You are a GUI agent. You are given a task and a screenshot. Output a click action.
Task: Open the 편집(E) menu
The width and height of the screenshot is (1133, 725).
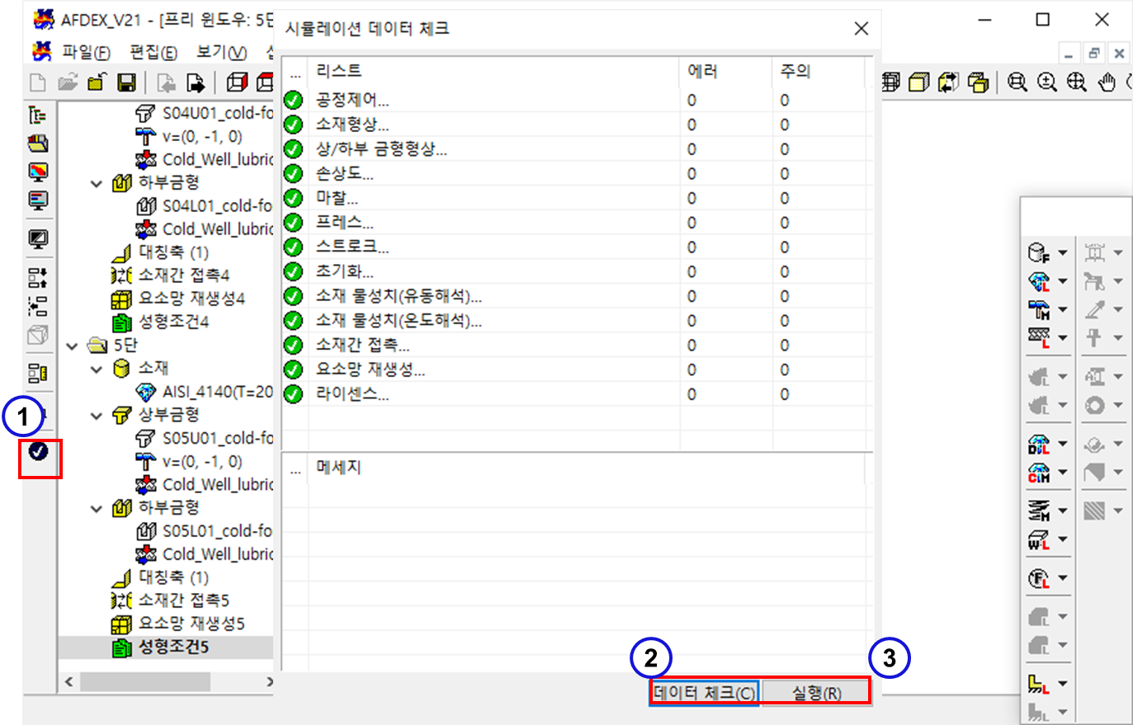click(x=153, y=53)
